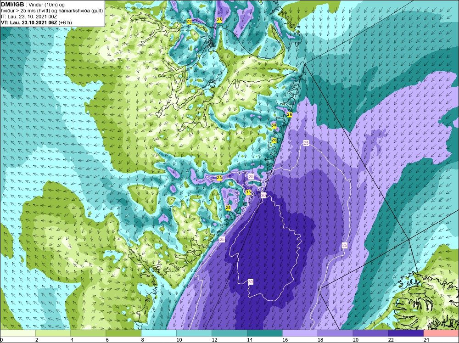Viewport: 459px width, 343px height.
Task: Click the dark indigo 22–24 m/s legend swatch
Action: click(406, 333)
